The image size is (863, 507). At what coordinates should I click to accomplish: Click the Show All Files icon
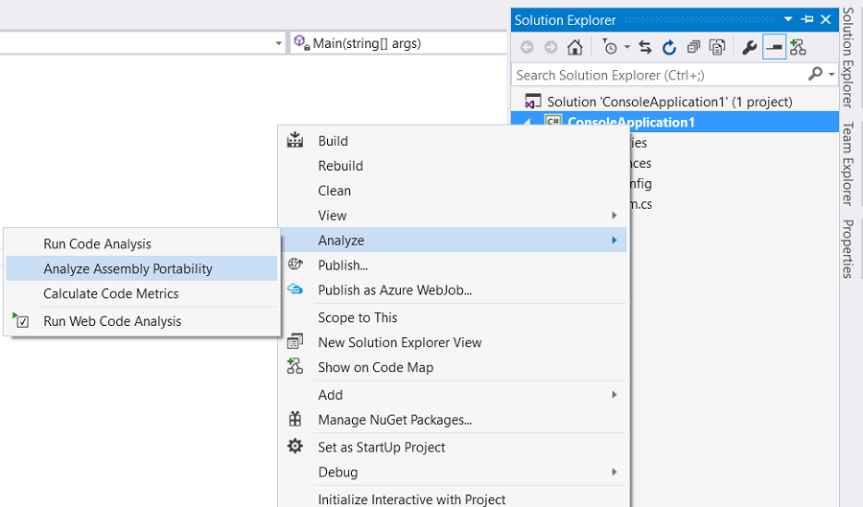717,47
